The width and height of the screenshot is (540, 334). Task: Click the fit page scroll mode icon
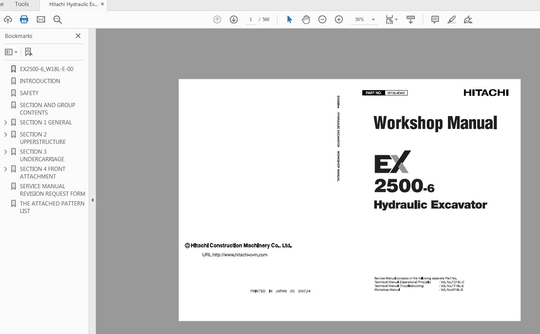389,20
